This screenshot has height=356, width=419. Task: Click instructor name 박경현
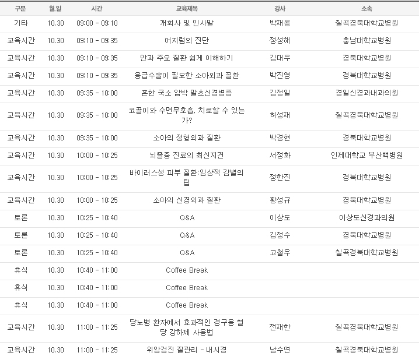(280, 138)
